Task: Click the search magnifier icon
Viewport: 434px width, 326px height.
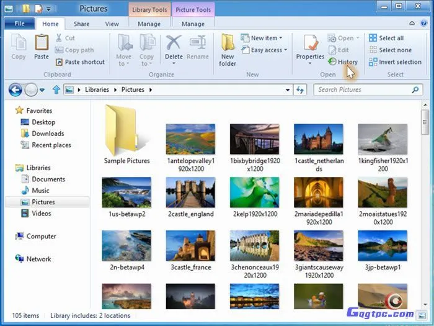Action: (415, 90)
